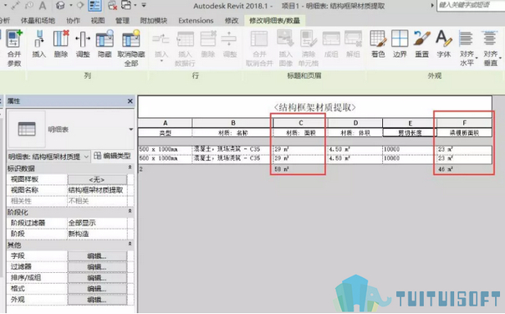Click the section diamond icon in quick access toolbar
505x314 pixels.
tap(80, 6)
